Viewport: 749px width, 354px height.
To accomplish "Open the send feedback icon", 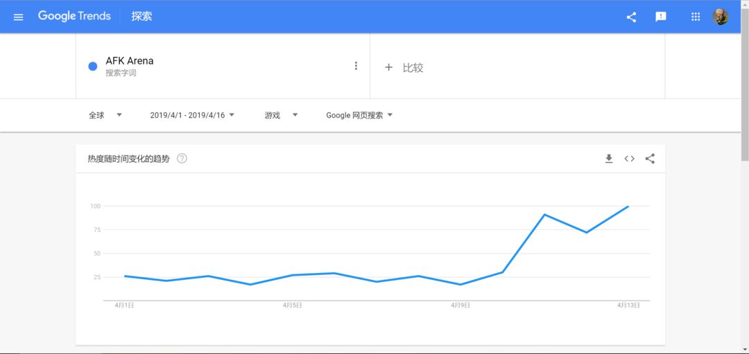I will coord(661,17).
